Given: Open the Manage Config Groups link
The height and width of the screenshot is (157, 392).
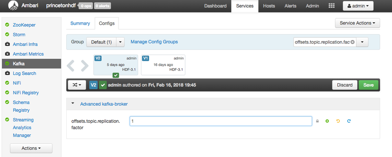Looking at the screenshot, I should pyautogui.click(x=154, y=42).
